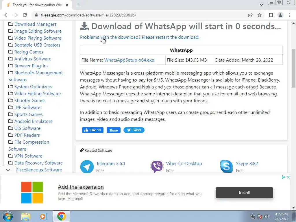Open Video Editing Software category
Screen dimensions: 296x222
point(38,94)
